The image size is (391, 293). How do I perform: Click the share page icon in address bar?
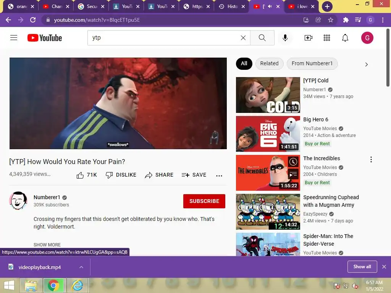pyautogui.click(x=318, y=20)
